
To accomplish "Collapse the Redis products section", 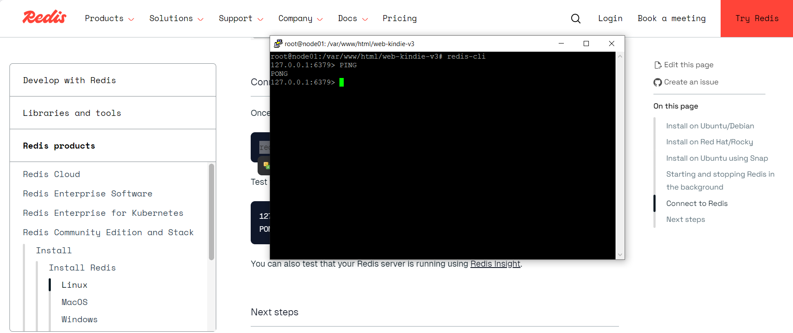I will pyautogui.click(x=113, y=146).
